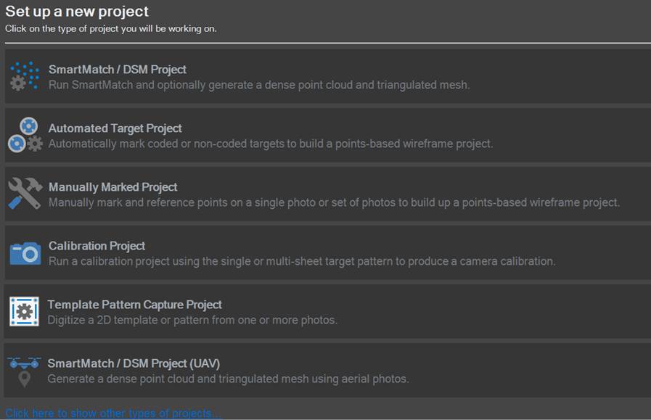Click the 'Run a calibration project' description text
The width and height of the screenshot is (651, 420).
[302, 261]
